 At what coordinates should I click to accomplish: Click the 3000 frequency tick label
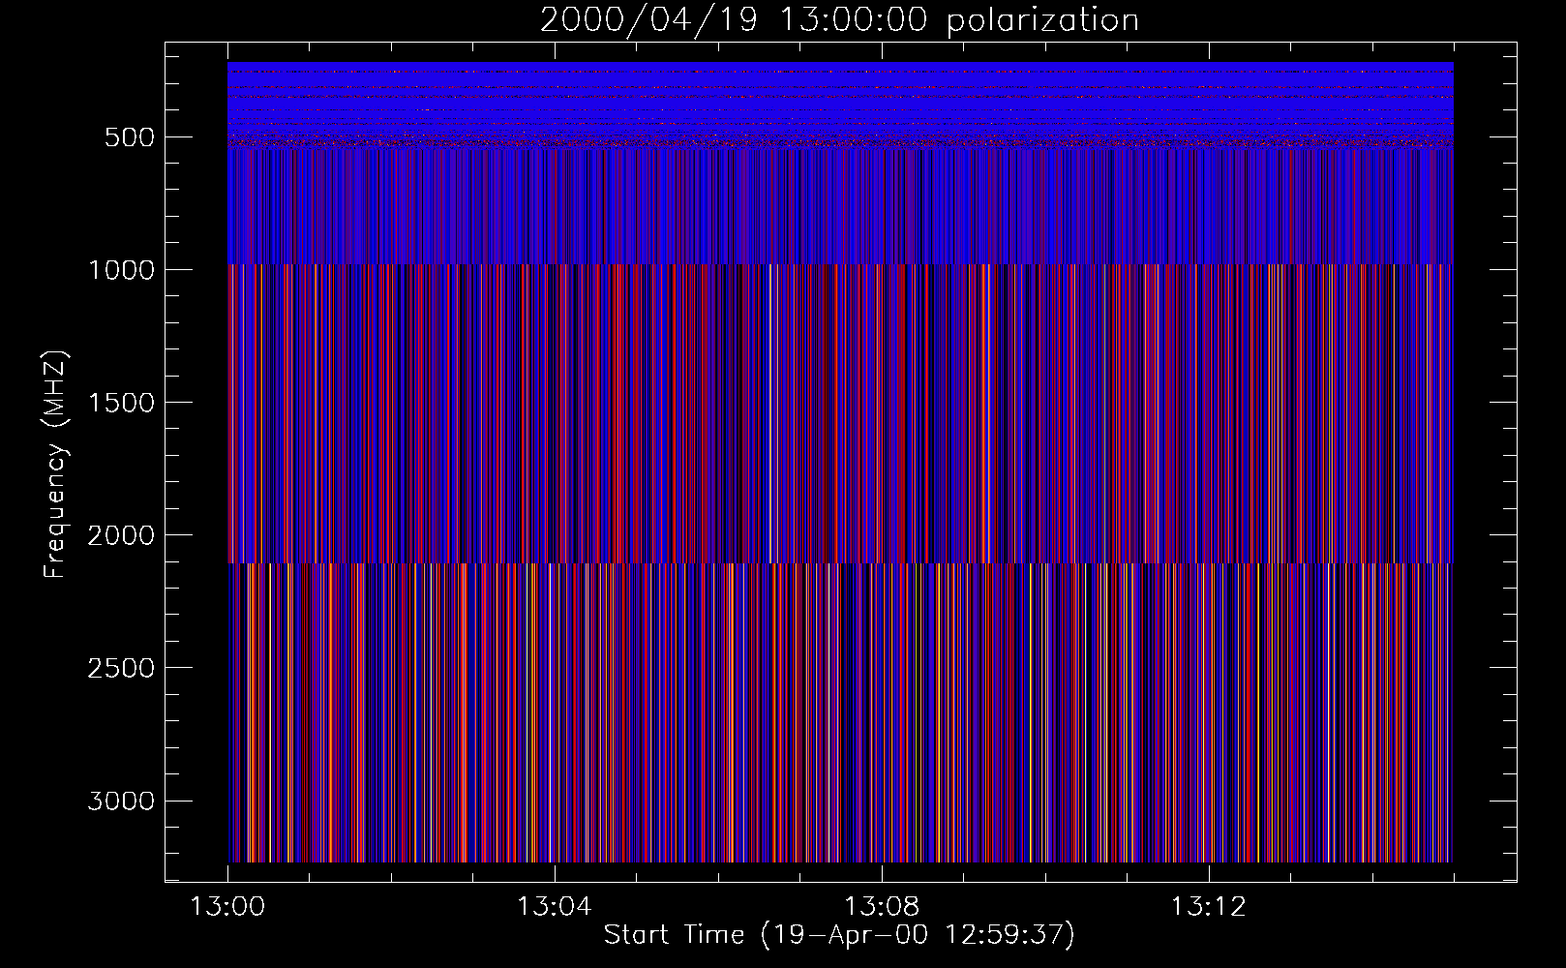point(121,801)
